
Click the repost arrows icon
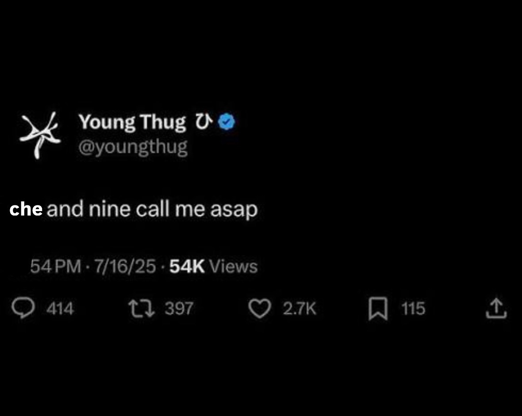coord(142,308)
